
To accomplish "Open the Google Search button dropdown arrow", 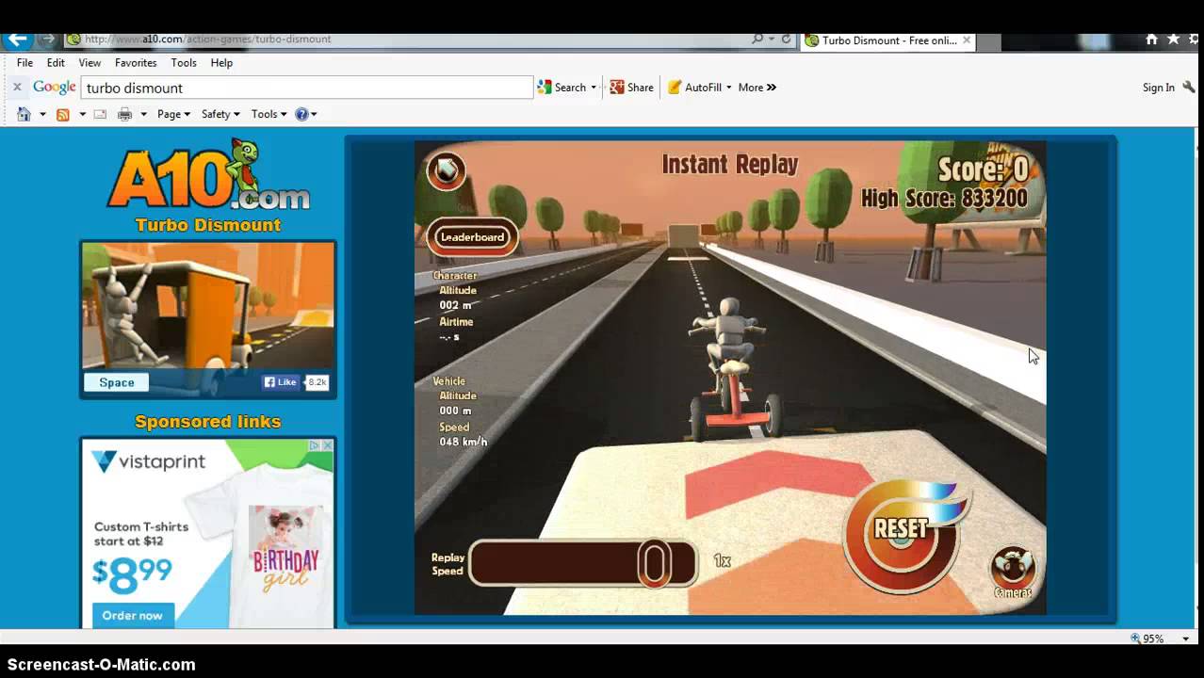I will (x=594, y=88).
